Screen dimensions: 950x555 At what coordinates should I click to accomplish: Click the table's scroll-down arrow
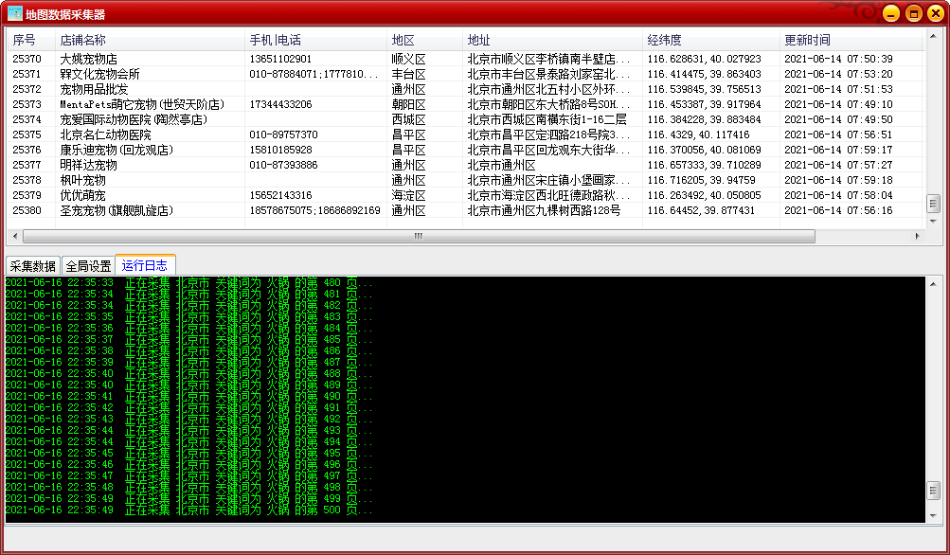pyautogui.click(x=933, y=221)
